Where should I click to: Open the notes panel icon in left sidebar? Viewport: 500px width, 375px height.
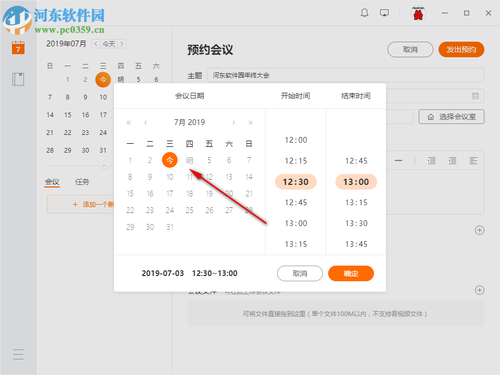18,79
